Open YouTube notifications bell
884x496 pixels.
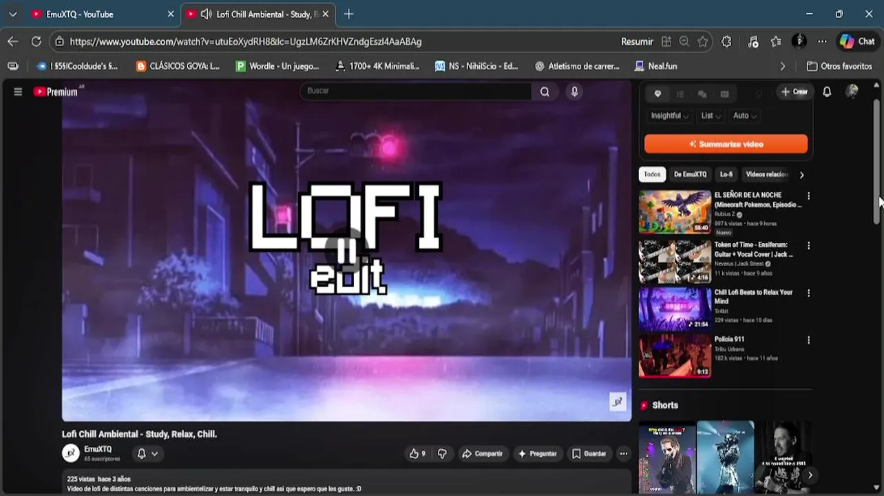[827, 92]
